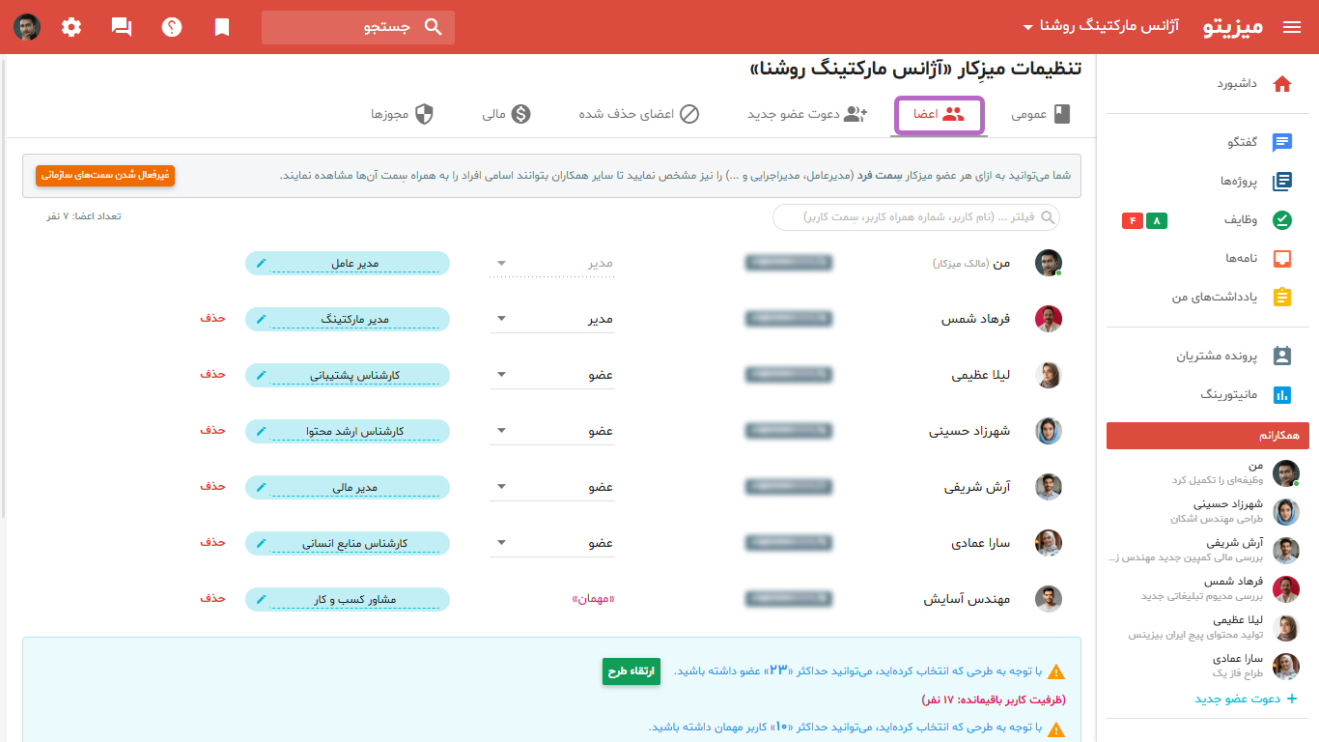
Task: Open وظایف checkmark icon in the sidebar
Action: [x=1282, y=220]
